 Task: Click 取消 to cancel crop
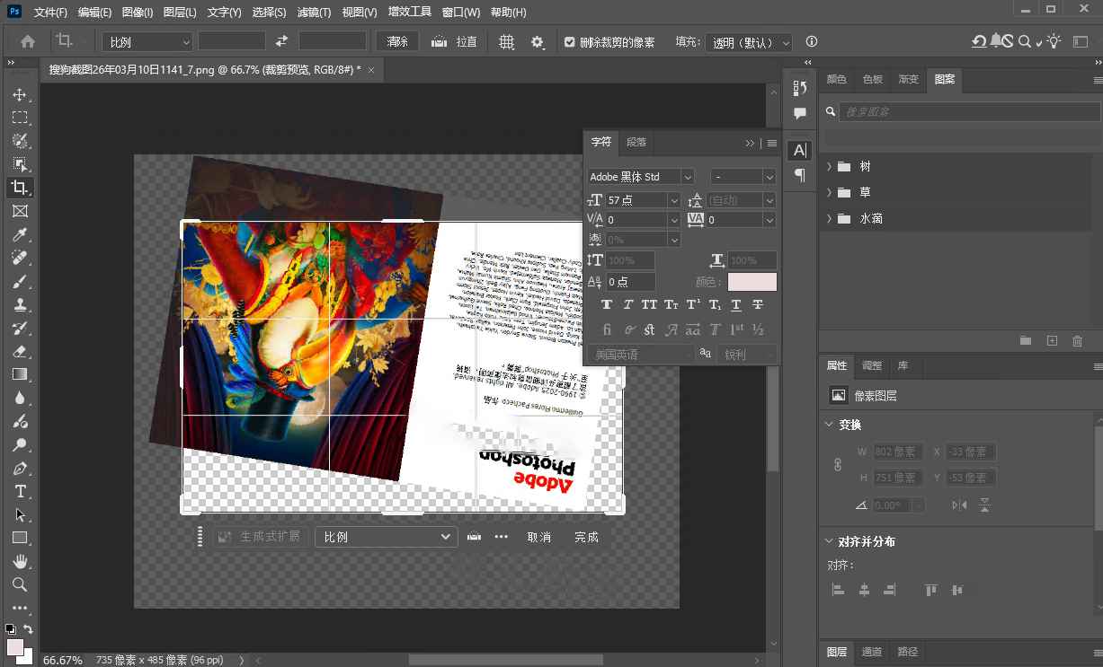tap(539, 537)
